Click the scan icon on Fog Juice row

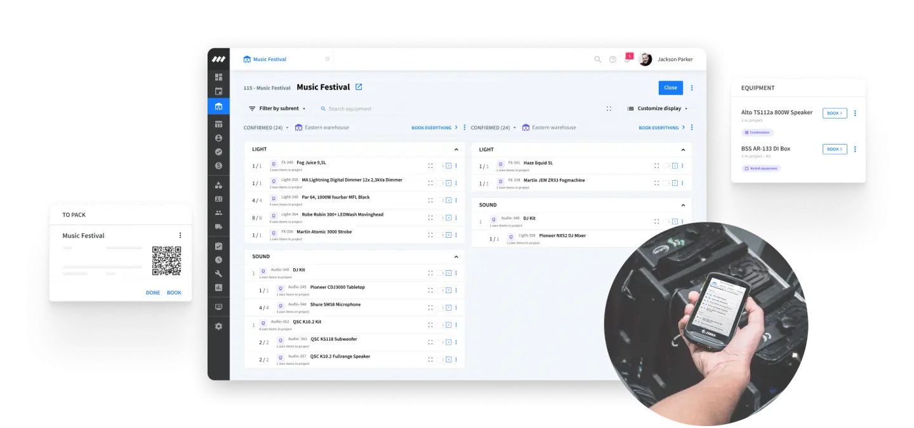tap(430, 165)
